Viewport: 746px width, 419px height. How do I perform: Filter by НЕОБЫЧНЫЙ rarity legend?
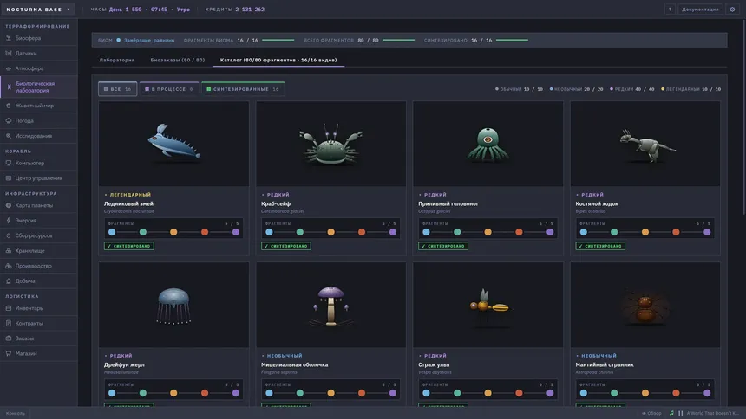point(576,89)
